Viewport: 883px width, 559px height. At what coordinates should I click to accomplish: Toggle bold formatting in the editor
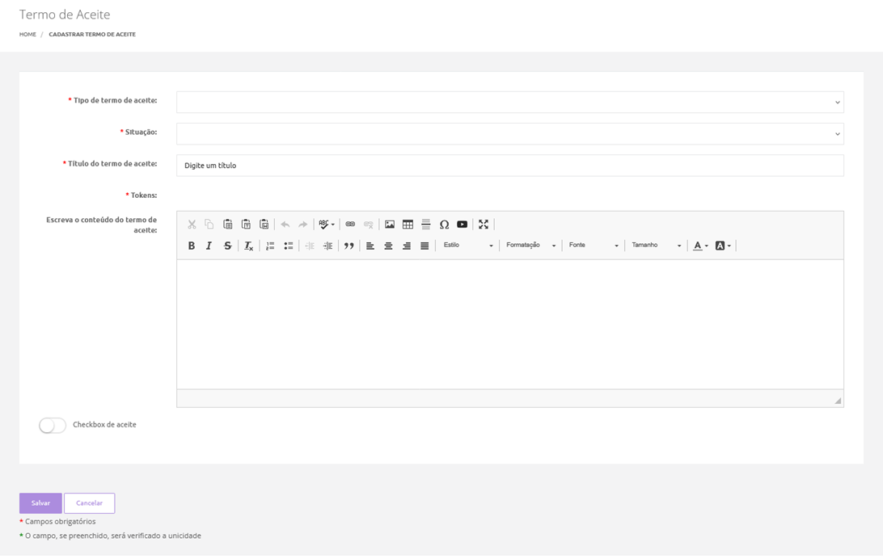(x=192, y=246)
